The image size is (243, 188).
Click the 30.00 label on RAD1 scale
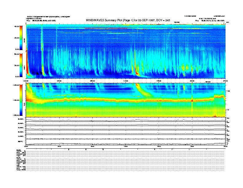[17, 65]
